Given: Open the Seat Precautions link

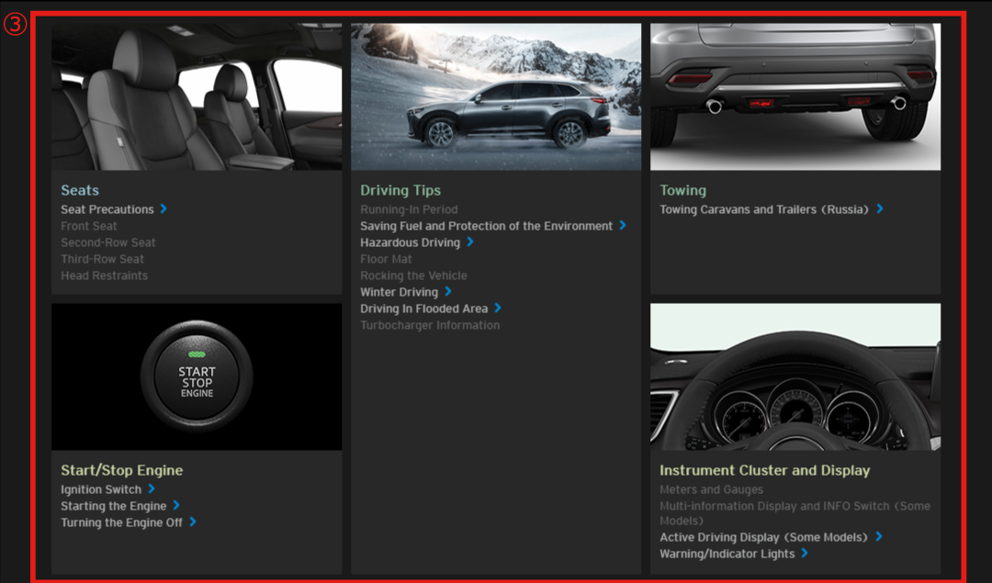Looking at the screenshot, I should click(107, 209).
